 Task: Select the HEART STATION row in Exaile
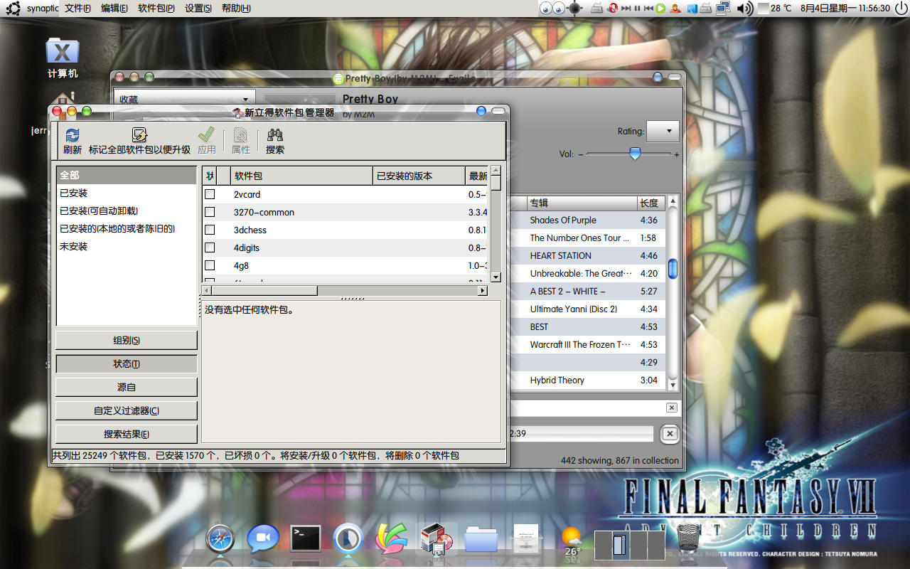[x=588, y=255]
